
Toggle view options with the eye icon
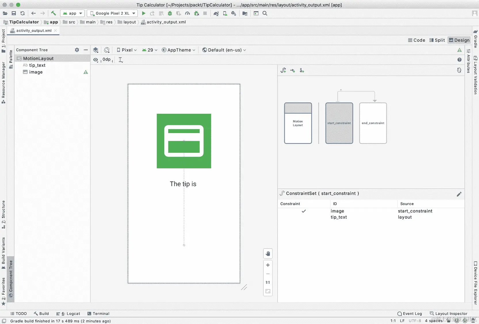point(96,60)
